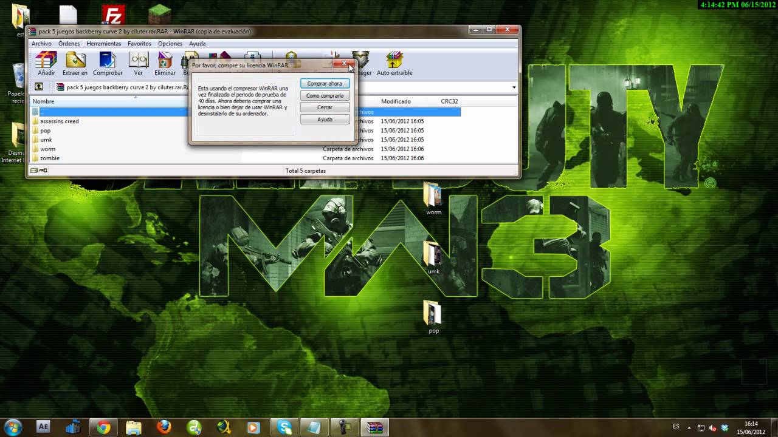The image size is (778, 437).
Task: Select the 'umk' folder on the desktop
Action: coord(433,258)
